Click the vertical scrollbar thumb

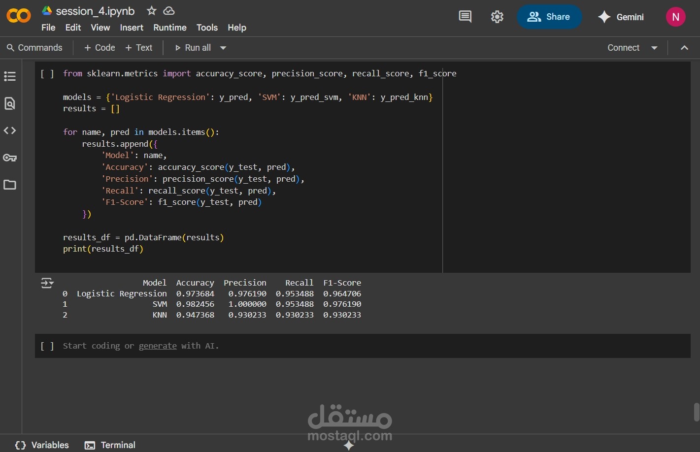696,412
